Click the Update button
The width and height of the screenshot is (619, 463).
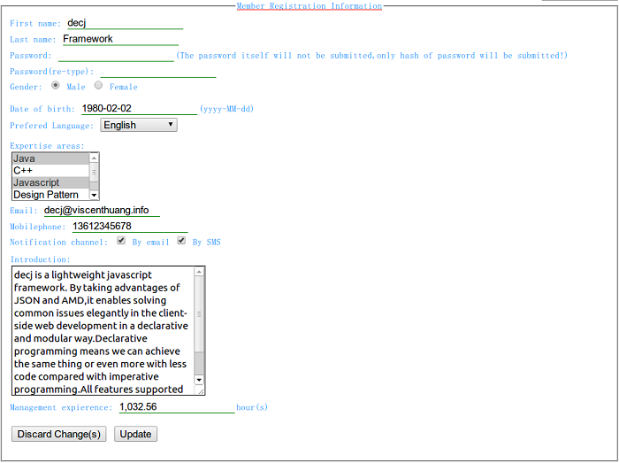pos(135,434)
